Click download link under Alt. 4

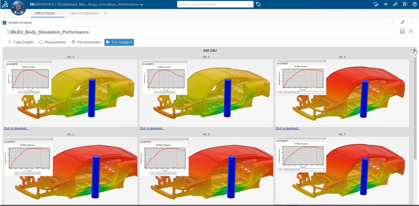(x=288, y=129)
